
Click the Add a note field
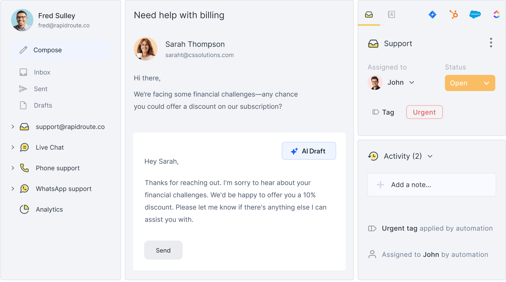[431, 185]
